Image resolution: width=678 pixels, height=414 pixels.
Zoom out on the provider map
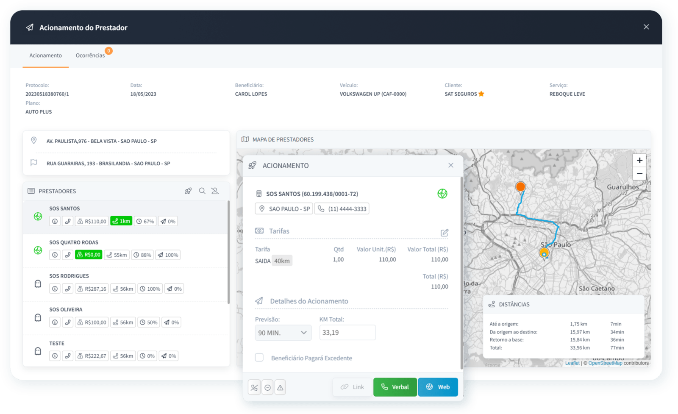(x=639, y=174)
